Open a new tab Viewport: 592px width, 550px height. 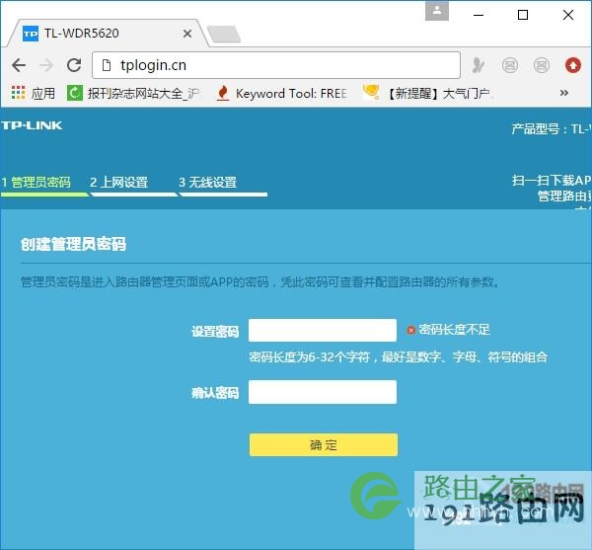[x=224, y=35]
